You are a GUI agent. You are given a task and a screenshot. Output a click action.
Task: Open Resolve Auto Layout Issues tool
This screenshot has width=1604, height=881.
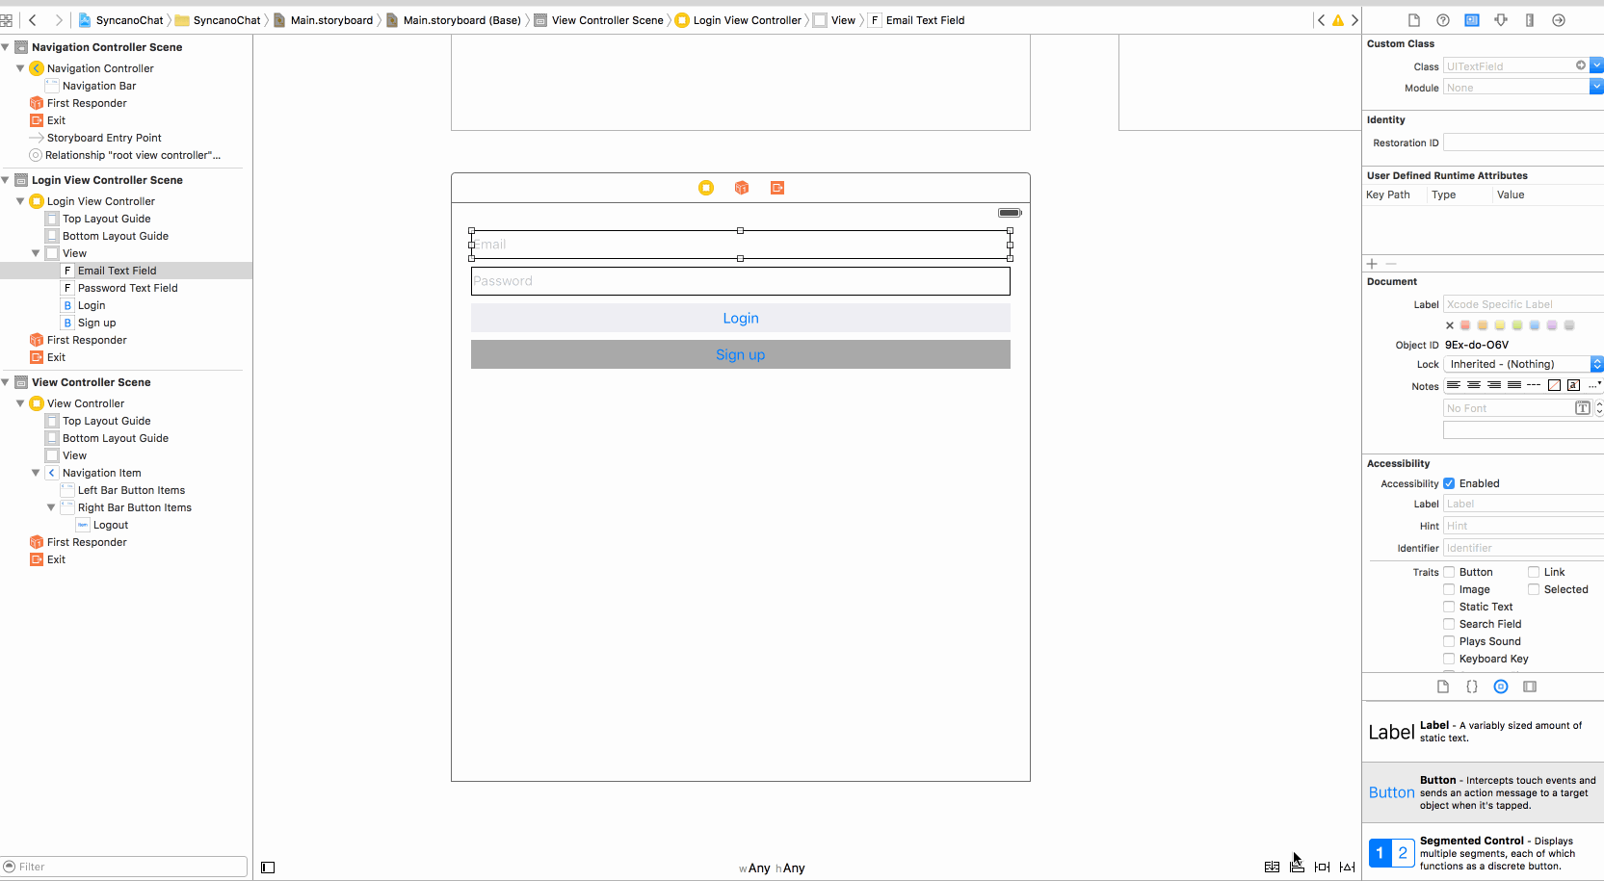pos(1348,867)
